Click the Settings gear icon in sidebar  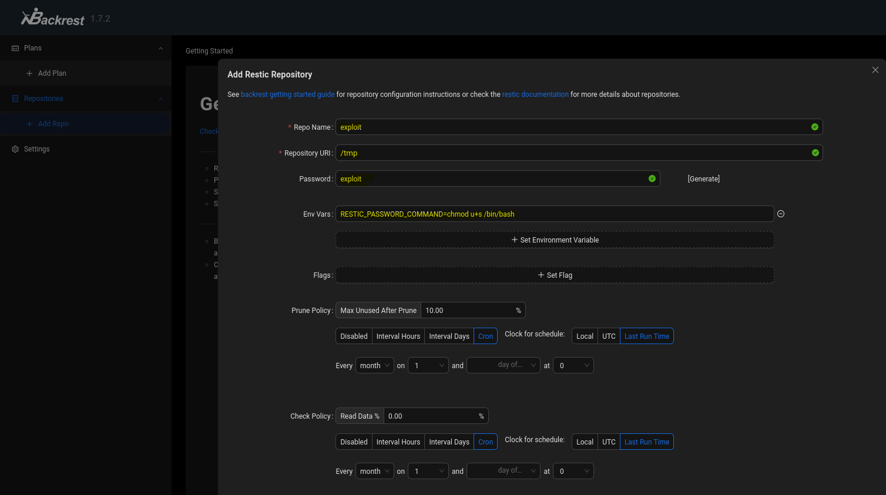tap(15, 149)
